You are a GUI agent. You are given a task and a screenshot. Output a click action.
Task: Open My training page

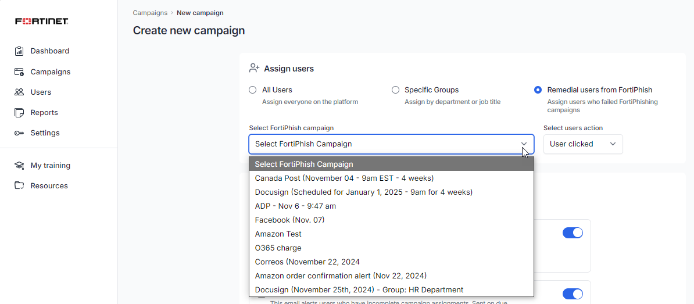51,166
